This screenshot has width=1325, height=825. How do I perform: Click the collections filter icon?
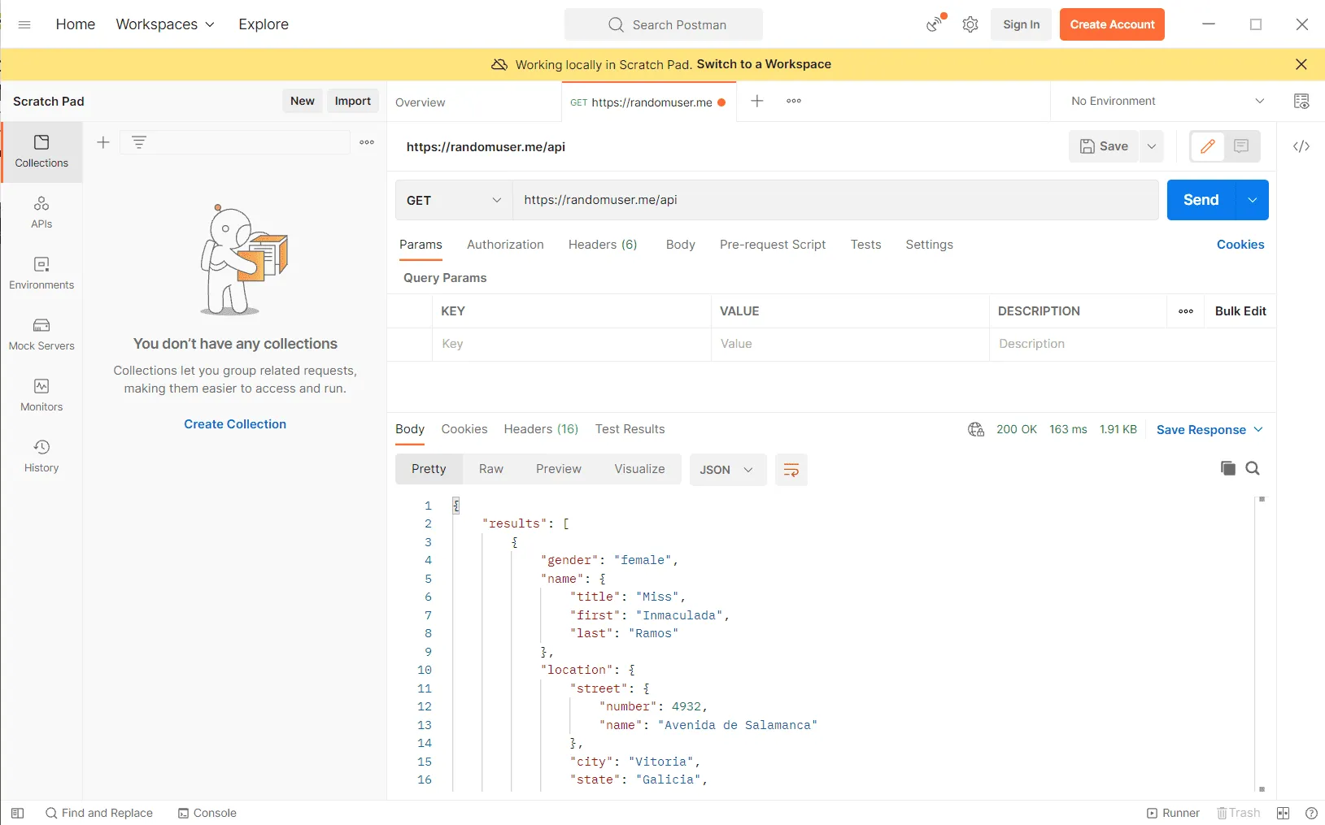pyautogui.click(x=139, y=142)
